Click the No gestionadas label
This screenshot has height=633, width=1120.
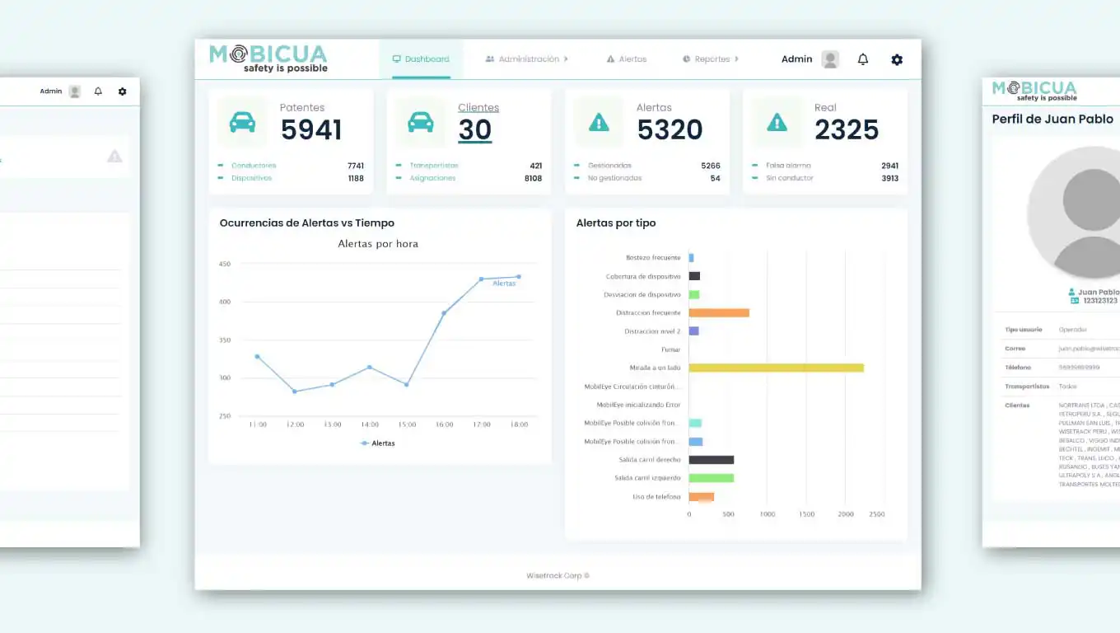pyautogui.click(x=614, y=178)
